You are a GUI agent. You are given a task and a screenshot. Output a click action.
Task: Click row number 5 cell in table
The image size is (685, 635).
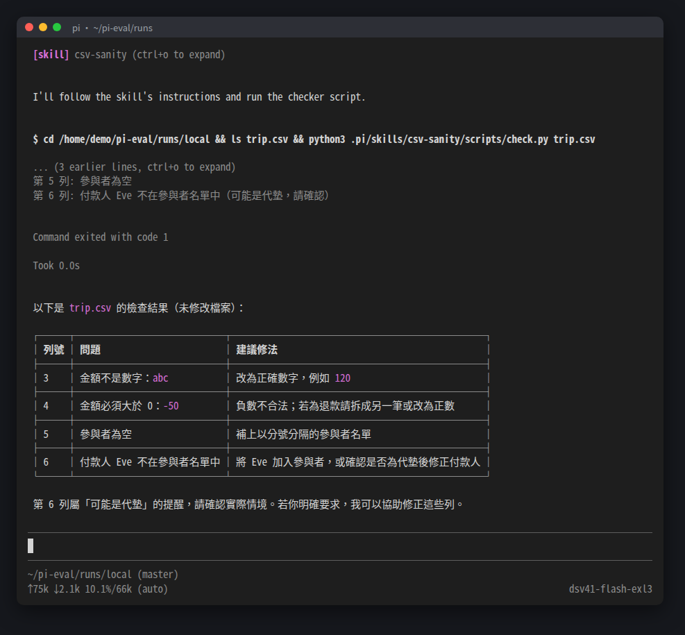(46, 434)
